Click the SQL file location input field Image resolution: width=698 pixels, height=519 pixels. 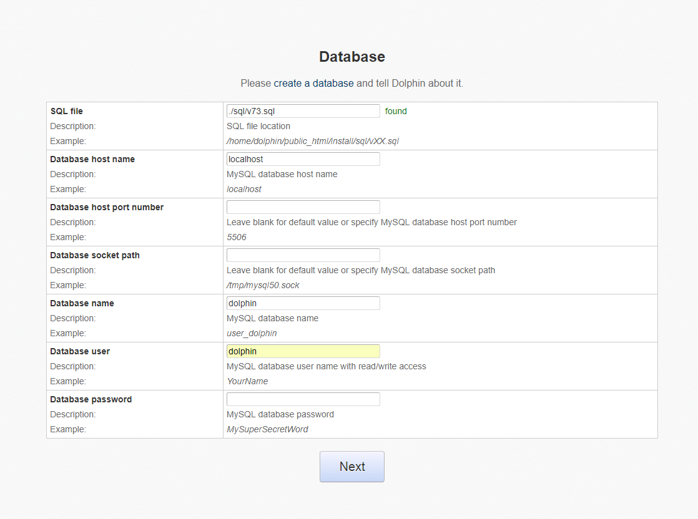[303, 111]
